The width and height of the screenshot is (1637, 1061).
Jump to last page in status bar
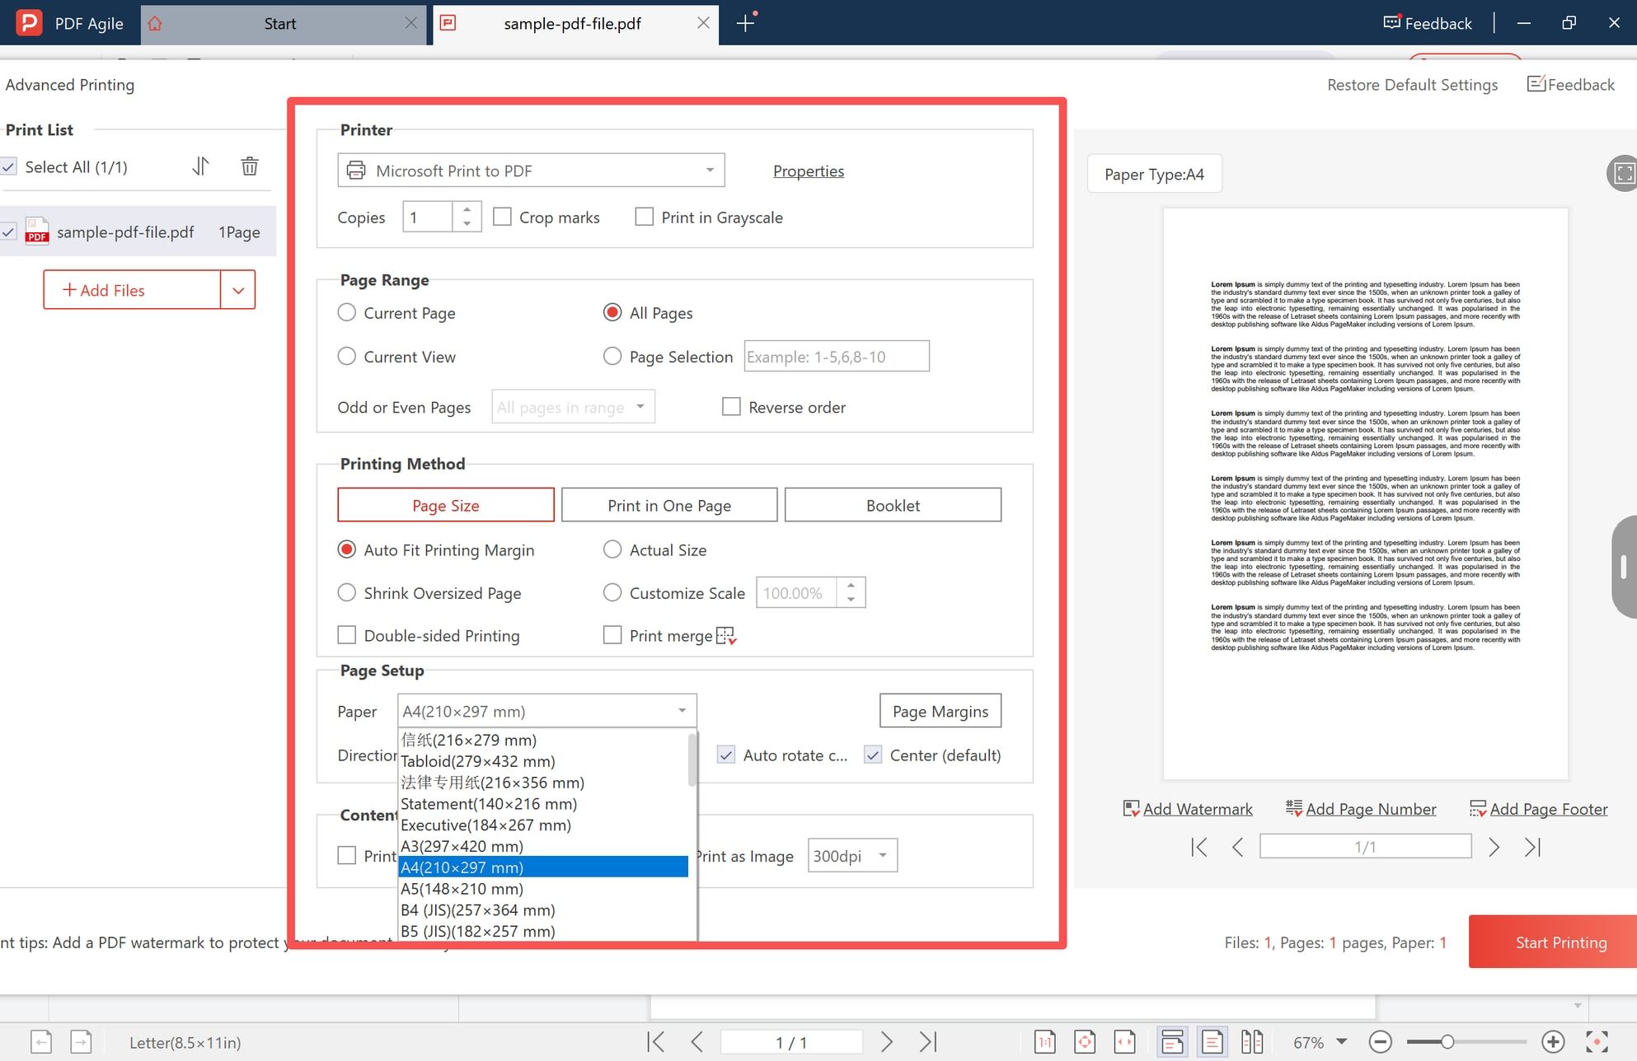(928, 1042)
